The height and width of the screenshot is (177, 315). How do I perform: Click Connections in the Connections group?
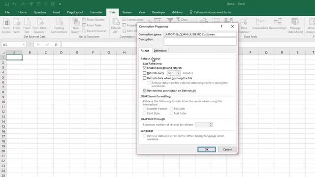(x=132, y=20)
